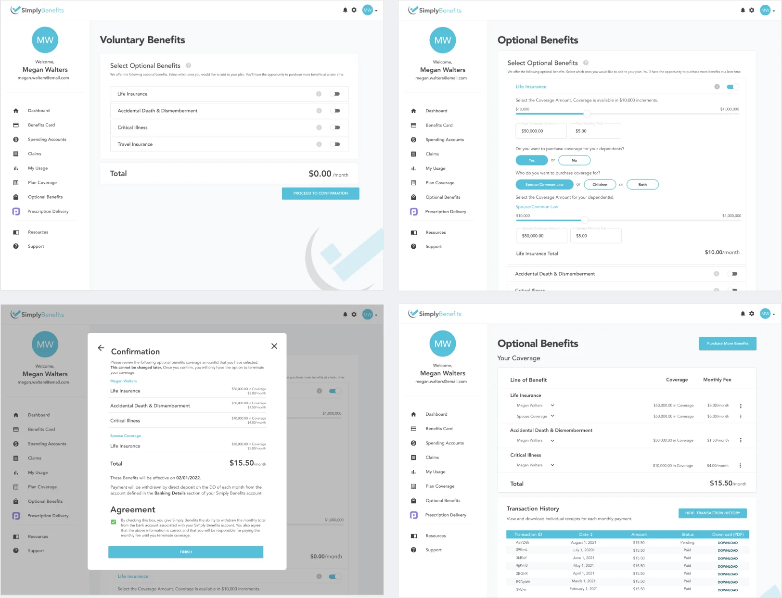Go back using arrow in Confirmation dialog
The height and width of the screenshot is (598, 782).
(101, 347)
